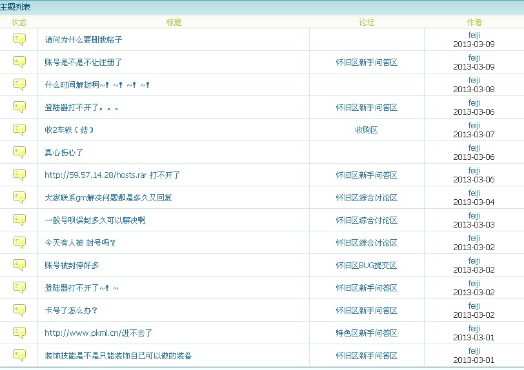This screenshot has height=370, width=524.
Task: Click the status icon beside 卡号了怎么办?
Action: point(19,311)
